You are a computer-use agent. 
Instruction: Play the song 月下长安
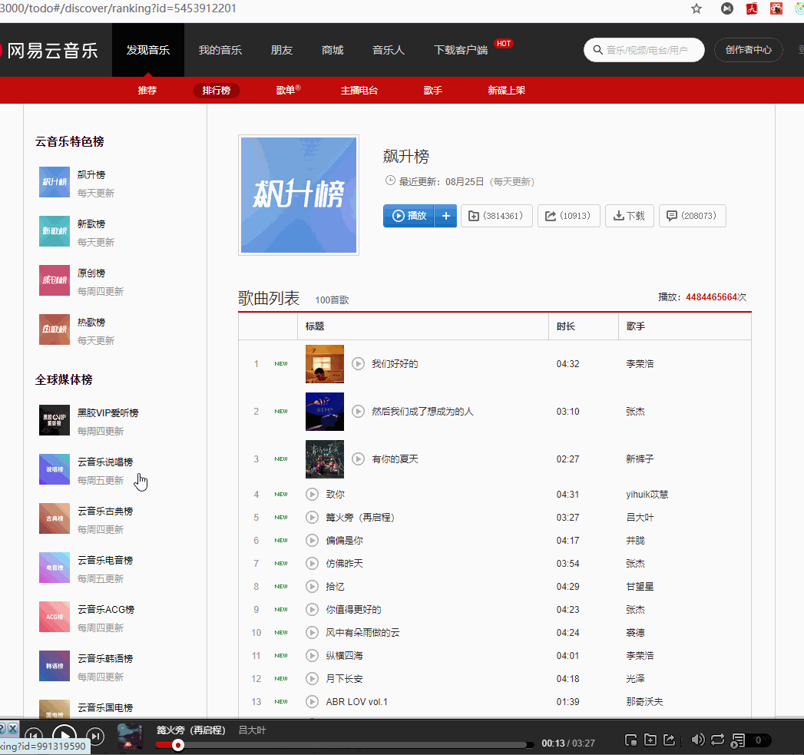[312, 678]
